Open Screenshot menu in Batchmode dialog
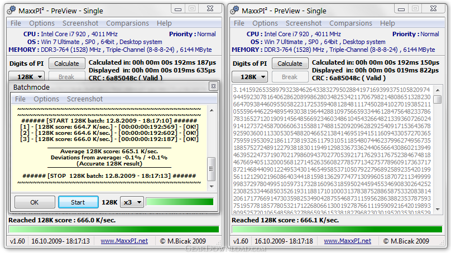This screenshot has height=253, width=451. coord(85,99)
